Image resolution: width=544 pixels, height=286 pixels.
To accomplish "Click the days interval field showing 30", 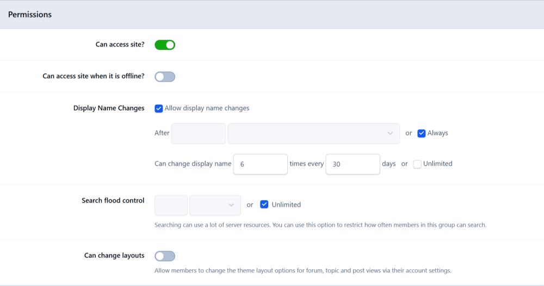I will point(353,164).
